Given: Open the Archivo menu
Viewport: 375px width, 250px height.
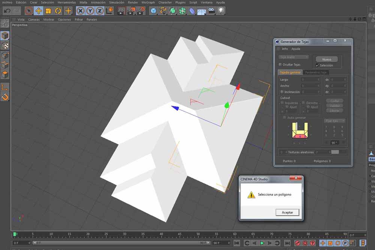Looking at the screenshot, I should click(7, 2).
